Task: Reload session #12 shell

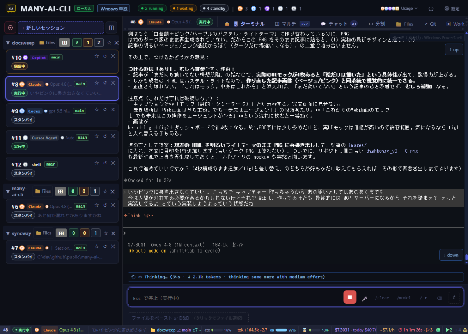Action: point(105,163)
